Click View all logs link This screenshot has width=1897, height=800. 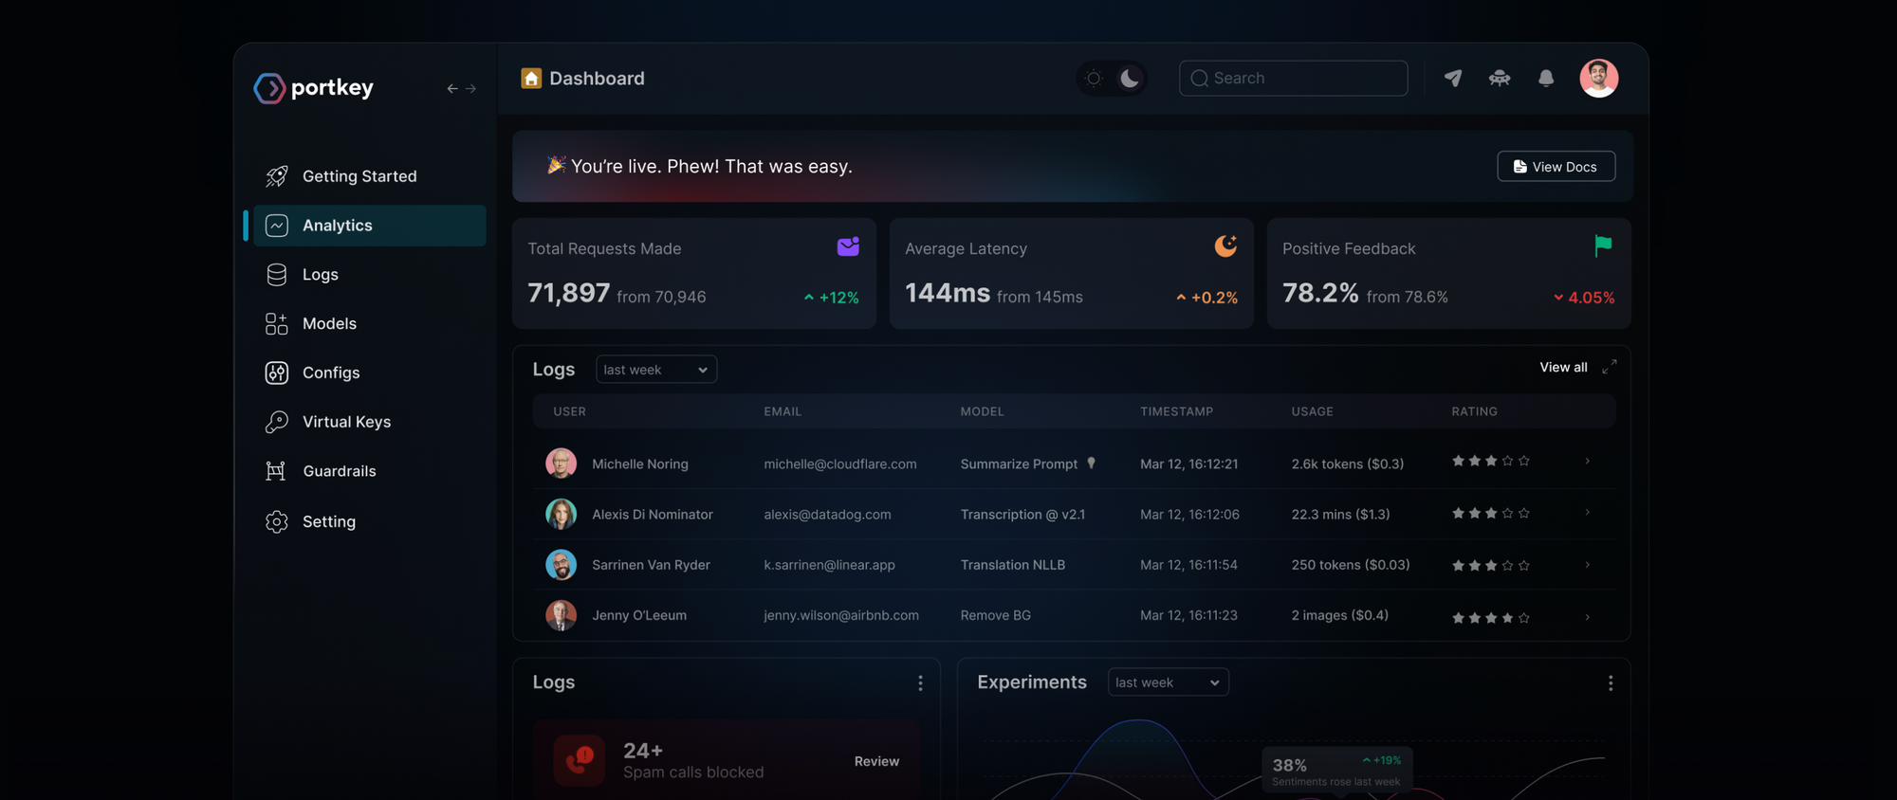click(1563, 367)
